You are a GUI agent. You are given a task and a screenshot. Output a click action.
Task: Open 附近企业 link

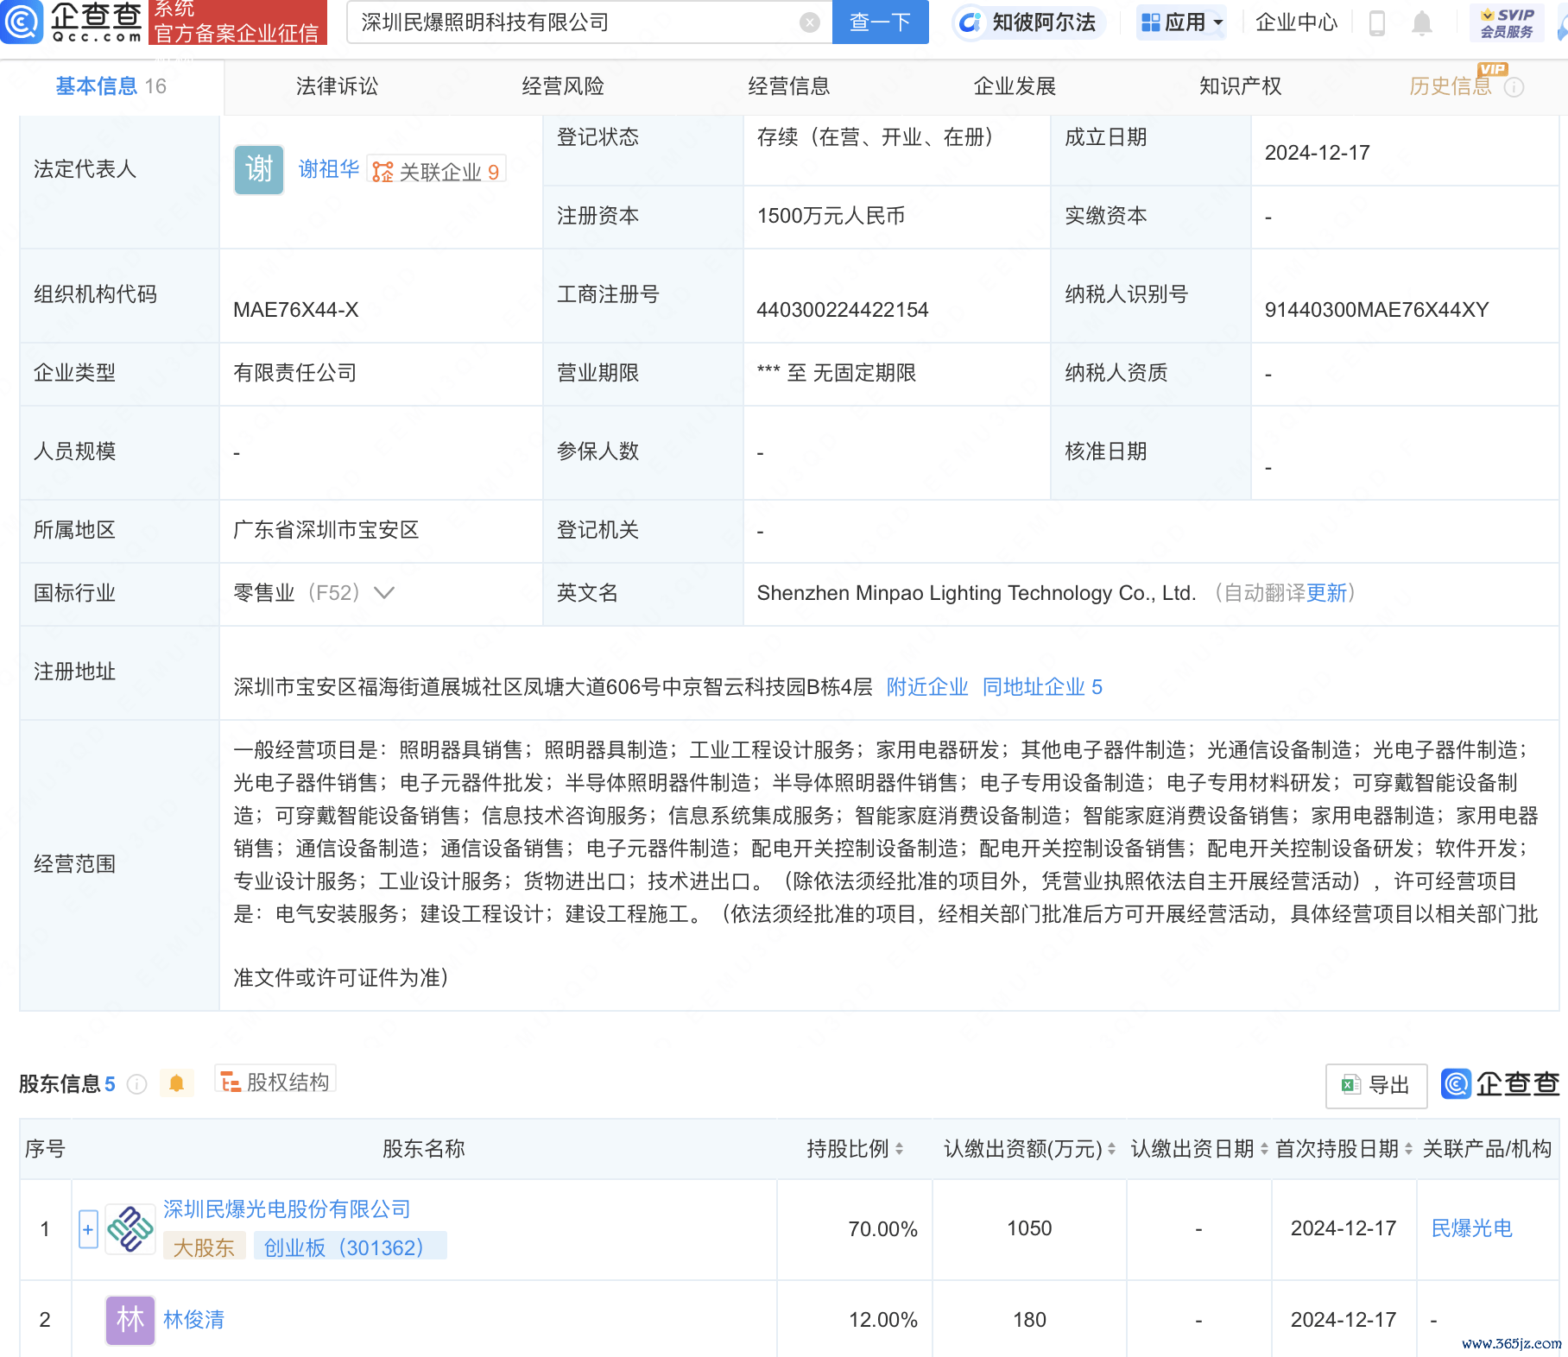click(x=927, y=687)
